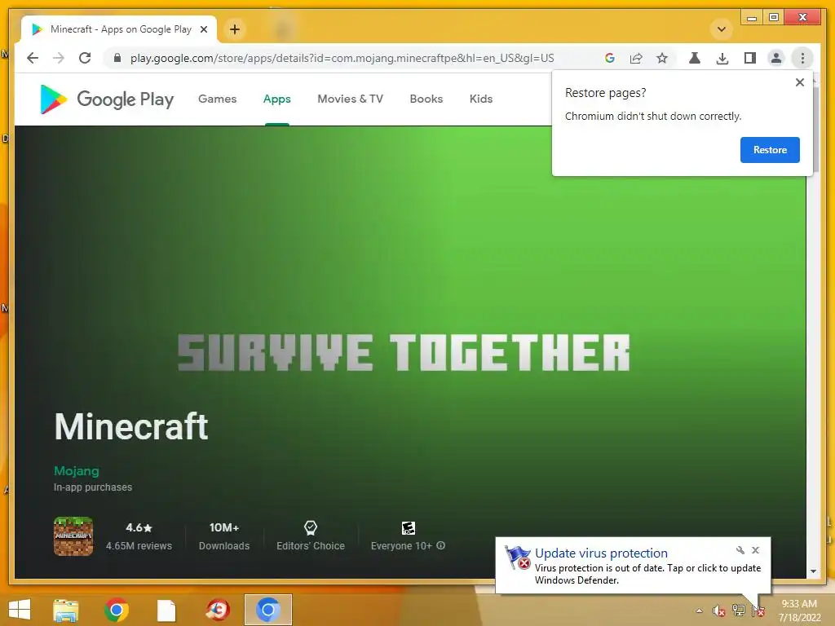The height and width of the screenshot is (626, 835).
Task: Open the Mojang developer link
Action: click(x=76, y=471)
